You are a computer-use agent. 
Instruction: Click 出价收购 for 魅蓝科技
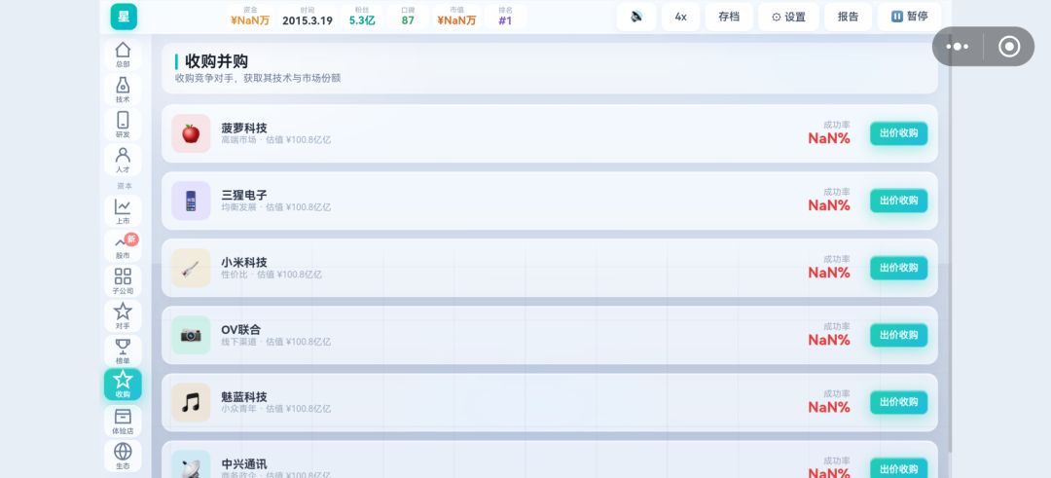tap(899, 402)
